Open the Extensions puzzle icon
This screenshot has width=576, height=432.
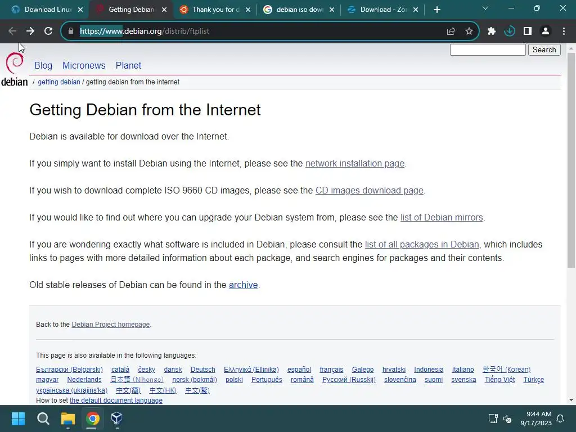coord(492,31)
